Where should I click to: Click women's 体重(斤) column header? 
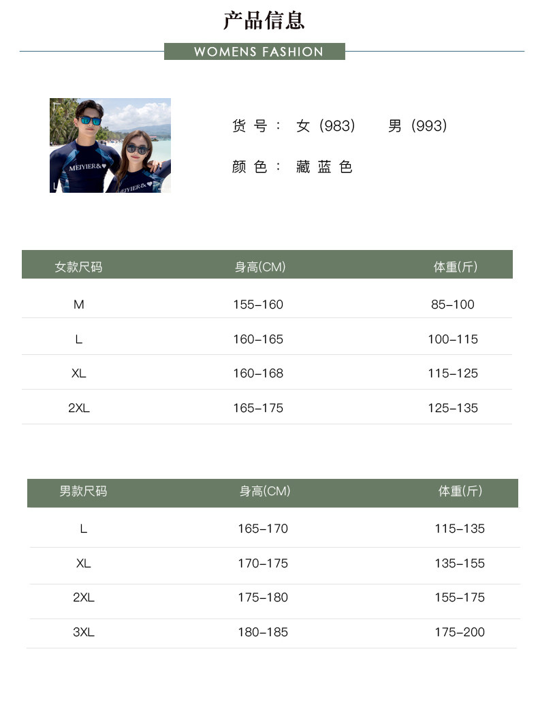[456, 267]
